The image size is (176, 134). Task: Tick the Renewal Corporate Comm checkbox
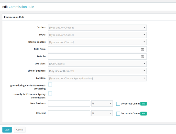click(x=118, y=114)
